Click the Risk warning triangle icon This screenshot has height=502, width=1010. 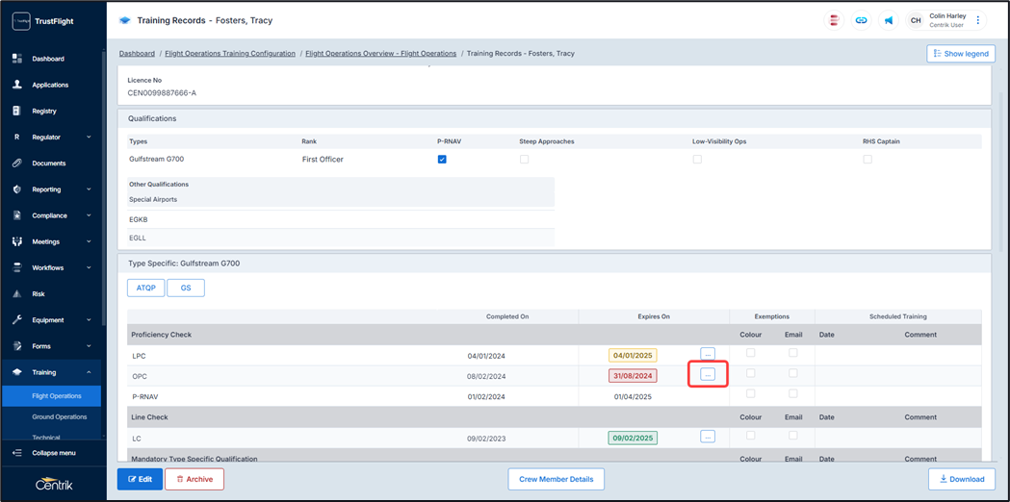coord(17,294)
